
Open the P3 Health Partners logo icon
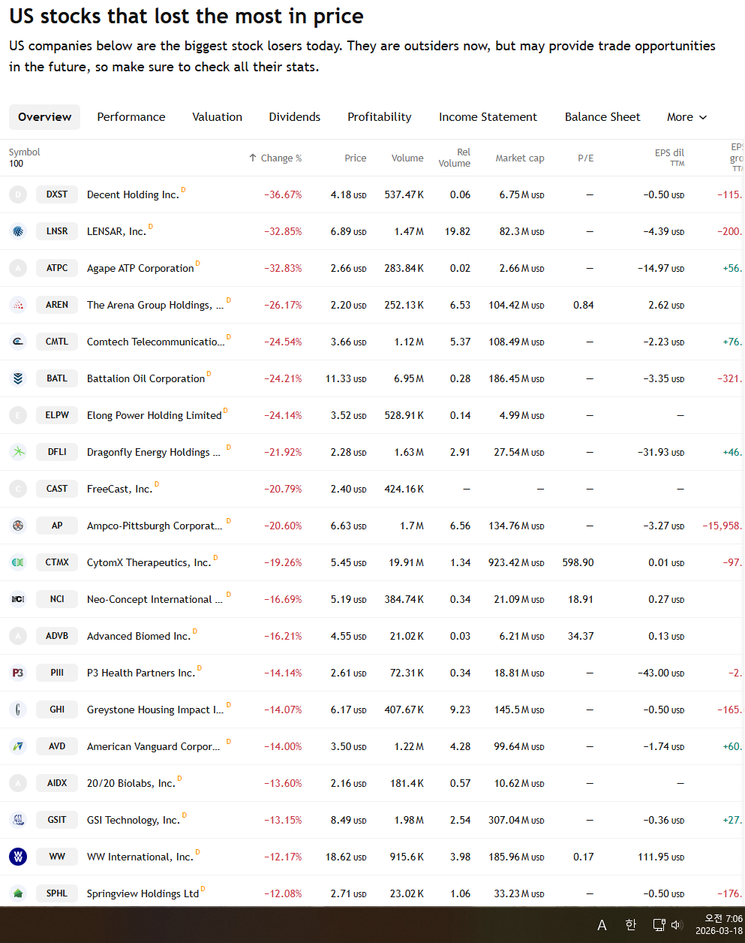(x=18, y=673)
